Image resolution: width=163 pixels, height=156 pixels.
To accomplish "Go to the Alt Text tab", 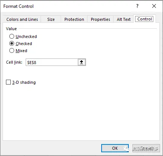I will click(x=124, y=19).
